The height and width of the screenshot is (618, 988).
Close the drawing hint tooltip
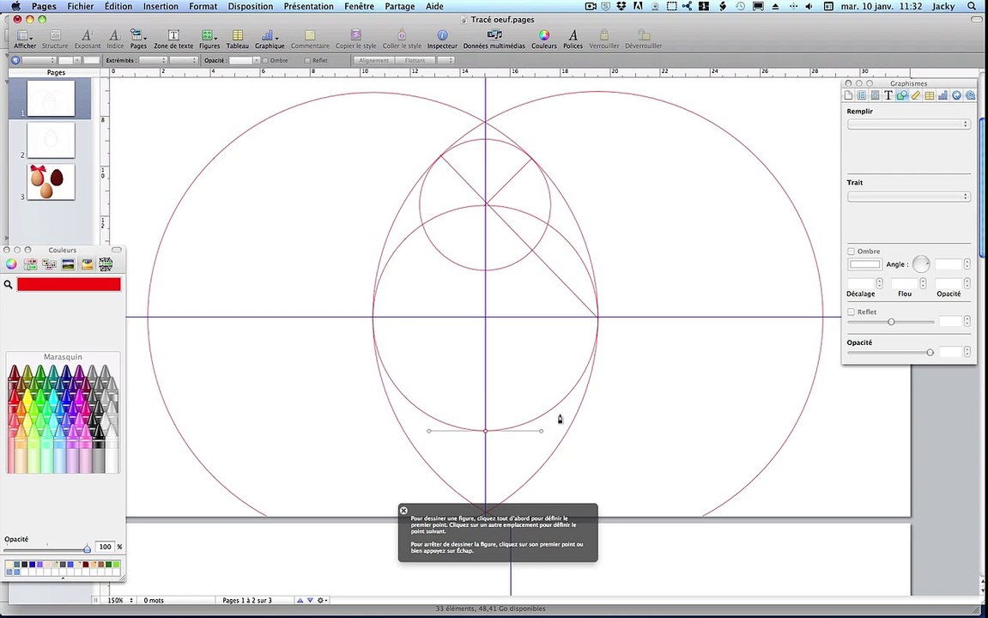404,510
